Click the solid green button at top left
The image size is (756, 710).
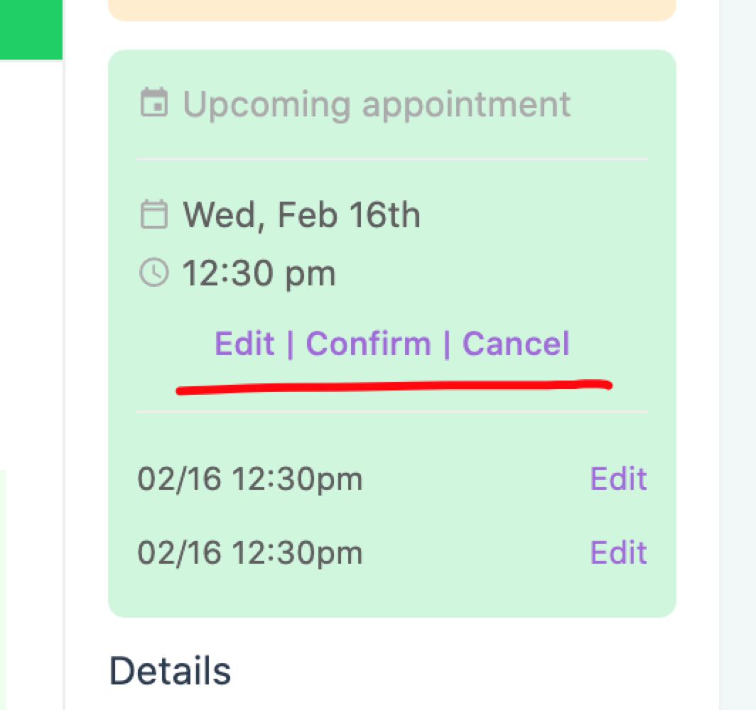tap(31, 29)
